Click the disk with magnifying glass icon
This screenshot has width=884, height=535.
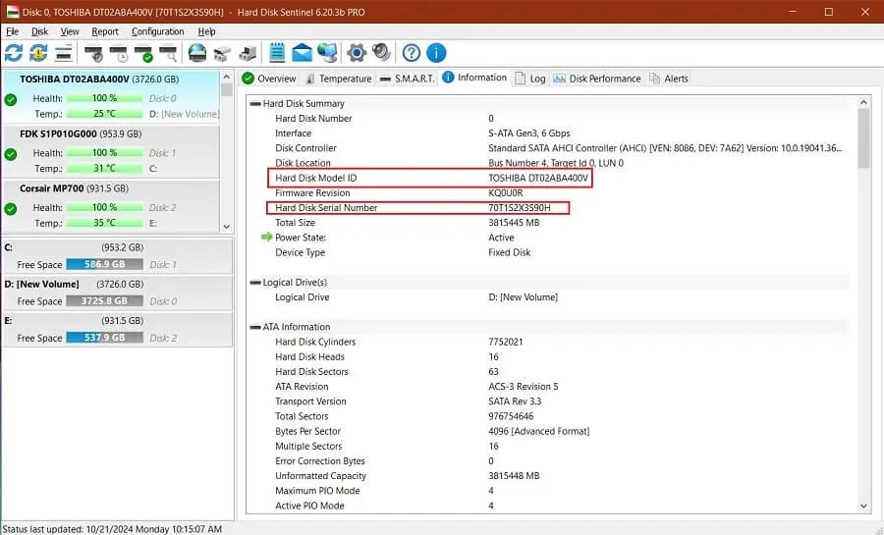169,53
